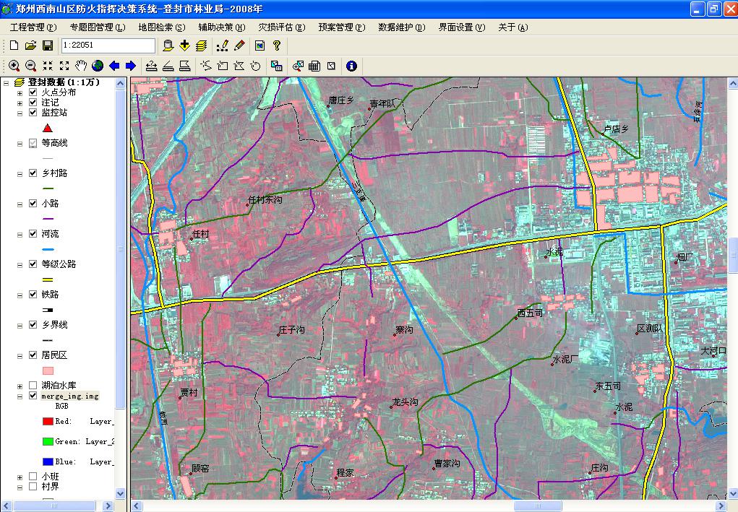
Task: Click the yellow question mark help icon
Action: click(x=276, y=45)
